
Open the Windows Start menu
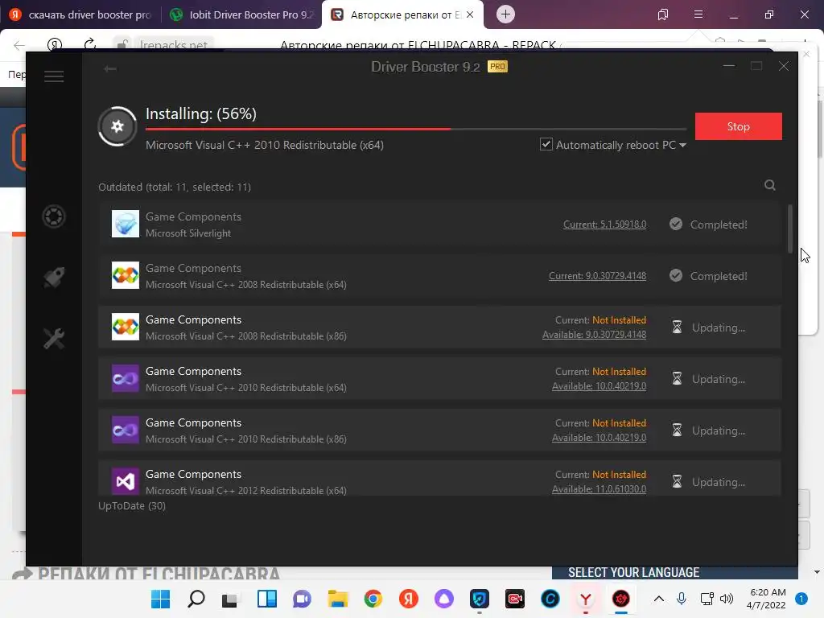160,599
